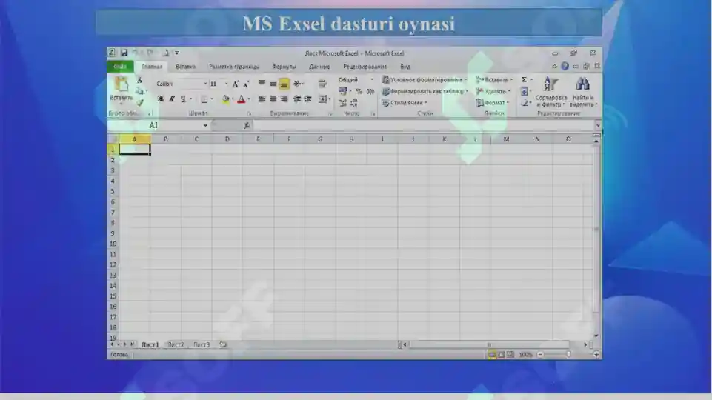Switch to the Вставка tab
712x400 pixels.
[186, 67]
